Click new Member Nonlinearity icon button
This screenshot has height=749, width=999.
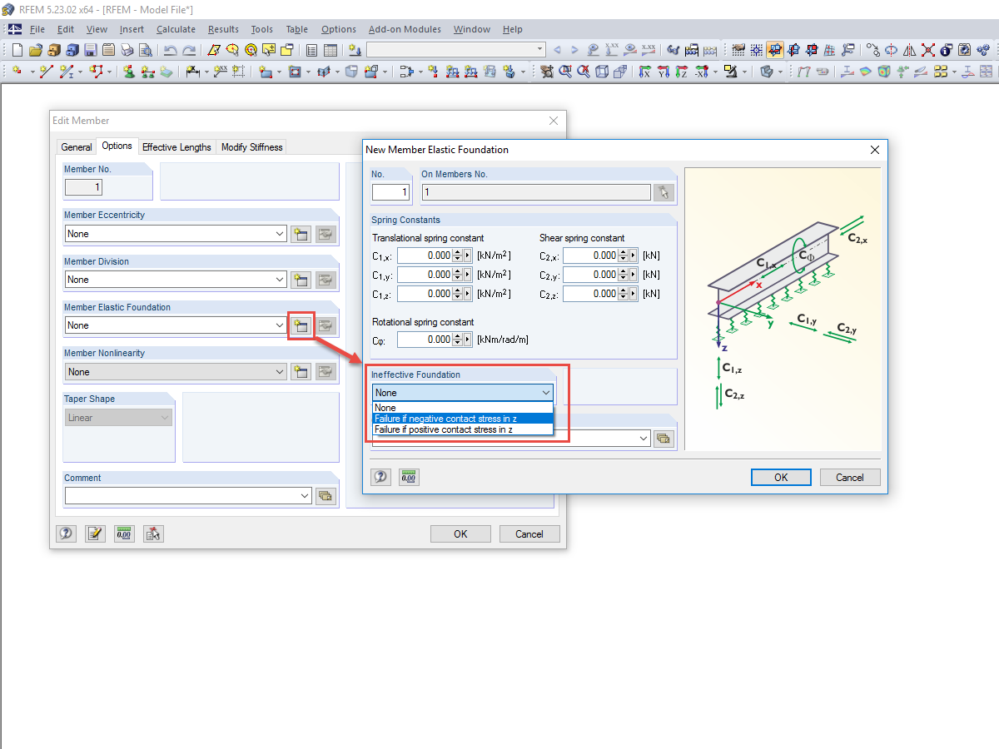click(301, 372)
